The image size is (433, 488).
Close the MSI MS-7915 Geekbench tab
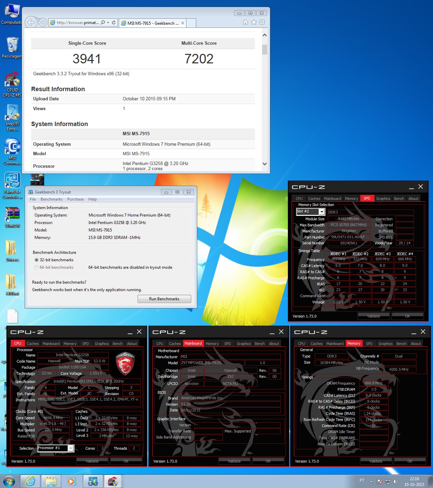click(x=183, y=23)
